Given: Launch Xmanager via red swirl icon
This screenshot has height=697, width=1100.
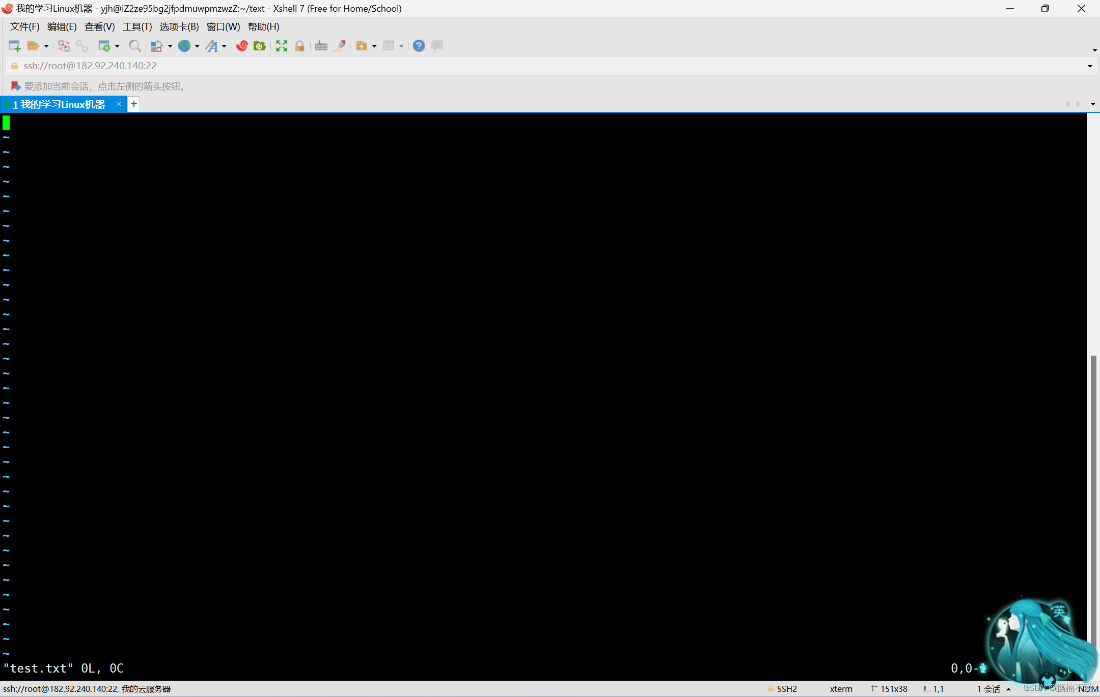Looking at the screenshot, I should (x=242, y=46).
